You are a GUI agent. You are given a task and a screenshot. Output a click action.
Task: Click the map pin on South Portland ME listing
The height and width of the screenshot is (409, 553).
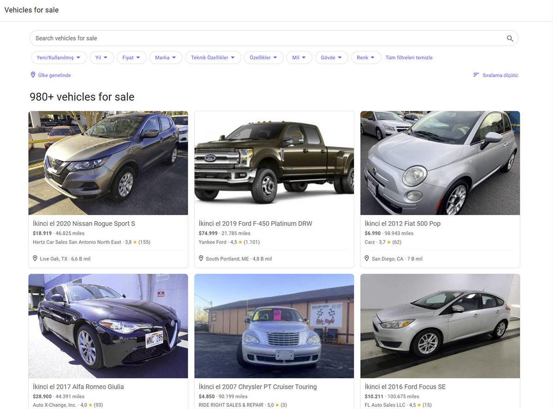(x=200, y=258)
